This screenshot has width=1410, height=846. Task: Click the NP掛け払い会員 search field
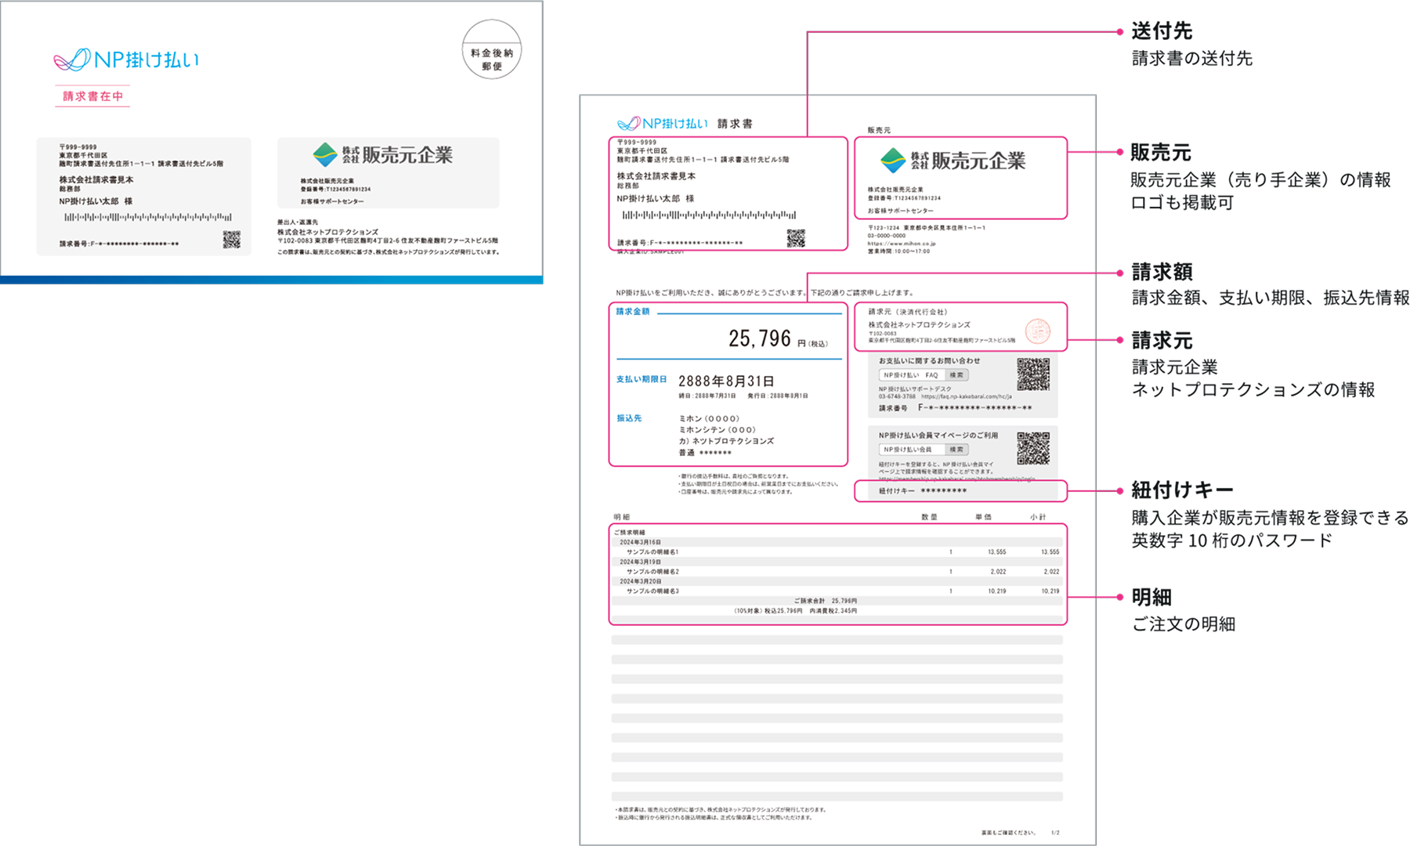[x=912, y=450]
